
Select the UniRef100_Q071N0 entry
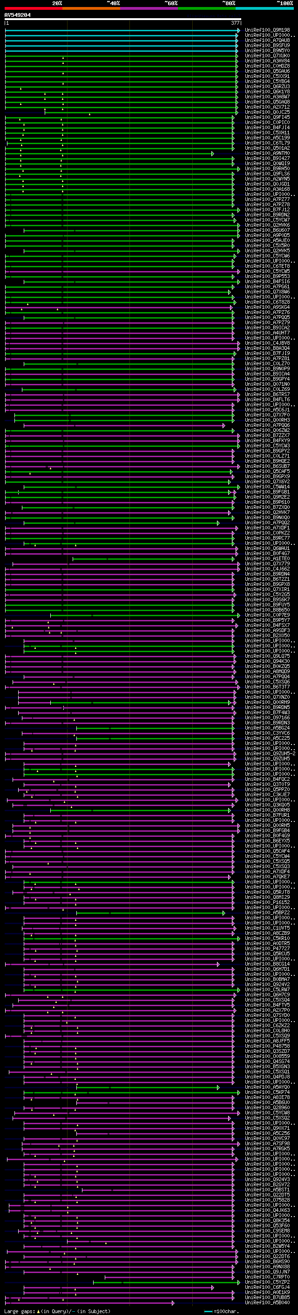tap(267, 384)
